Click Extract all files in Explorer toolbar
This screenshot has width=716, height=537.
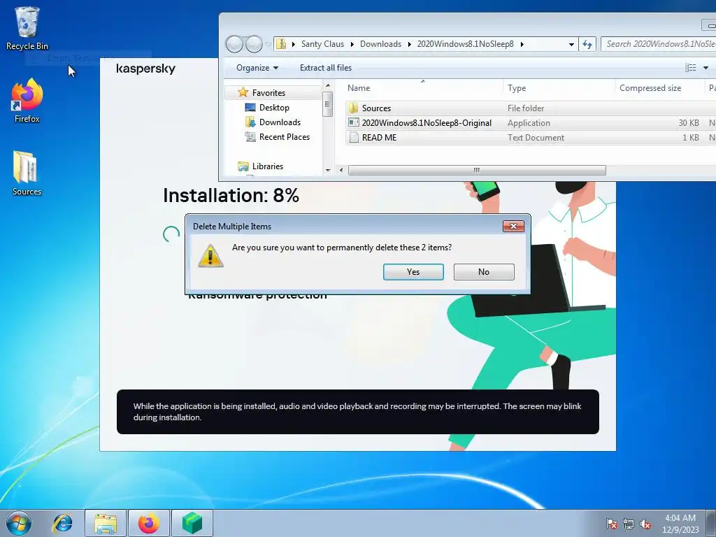[x=326, y=68]
